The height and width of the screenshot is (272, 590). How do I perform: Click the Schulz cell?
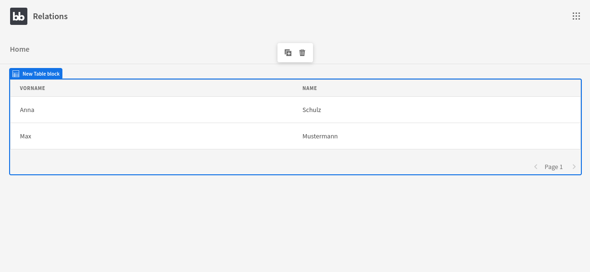tap(312, 110)
